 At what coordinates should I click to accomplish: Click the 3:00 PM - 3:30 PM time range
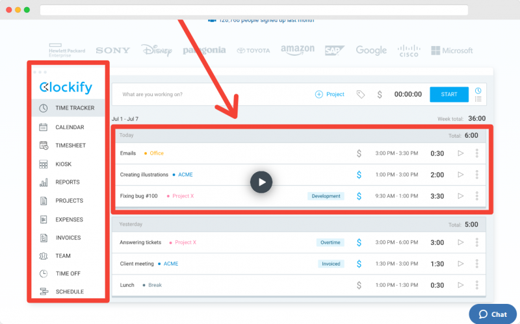pos(396,153)
